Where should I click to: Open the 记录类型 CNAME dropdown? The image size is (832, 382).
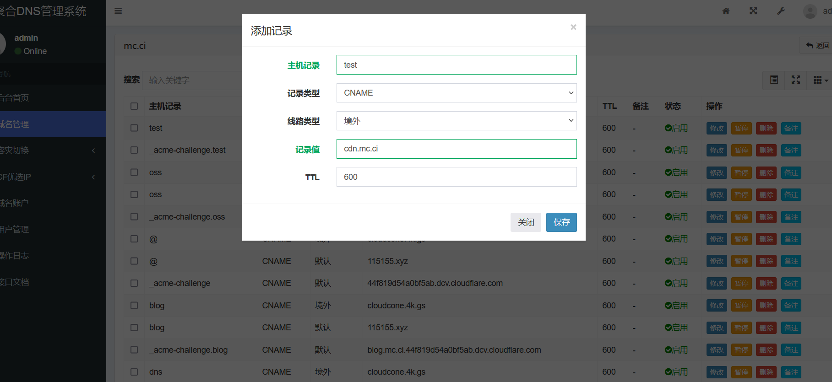[457, 93]
